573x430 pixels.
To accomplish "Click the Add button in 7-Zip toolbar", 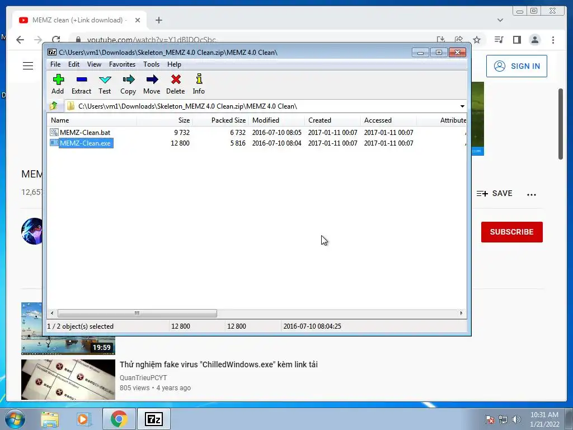I will (x=58, y=84).
